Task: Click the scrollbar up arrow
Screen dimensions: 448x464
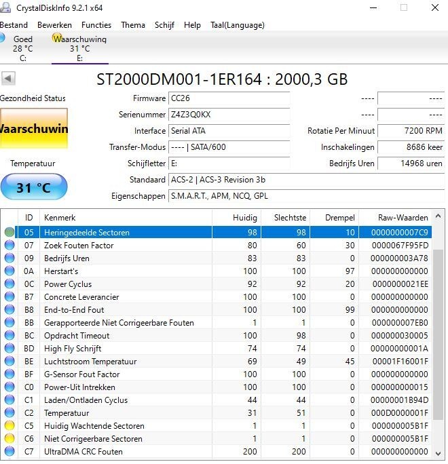Action: [x=438, y=216]
